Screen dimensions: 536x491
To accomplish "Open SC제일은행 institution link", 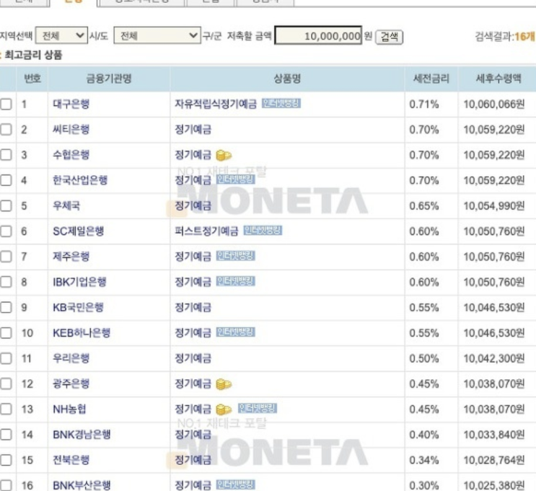I will coord(79,231).
